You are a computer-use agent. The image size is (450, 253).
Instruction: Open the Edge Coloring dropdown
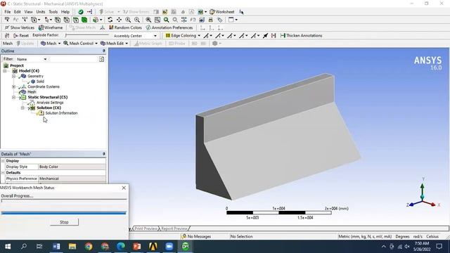click(x=183, y=36)
